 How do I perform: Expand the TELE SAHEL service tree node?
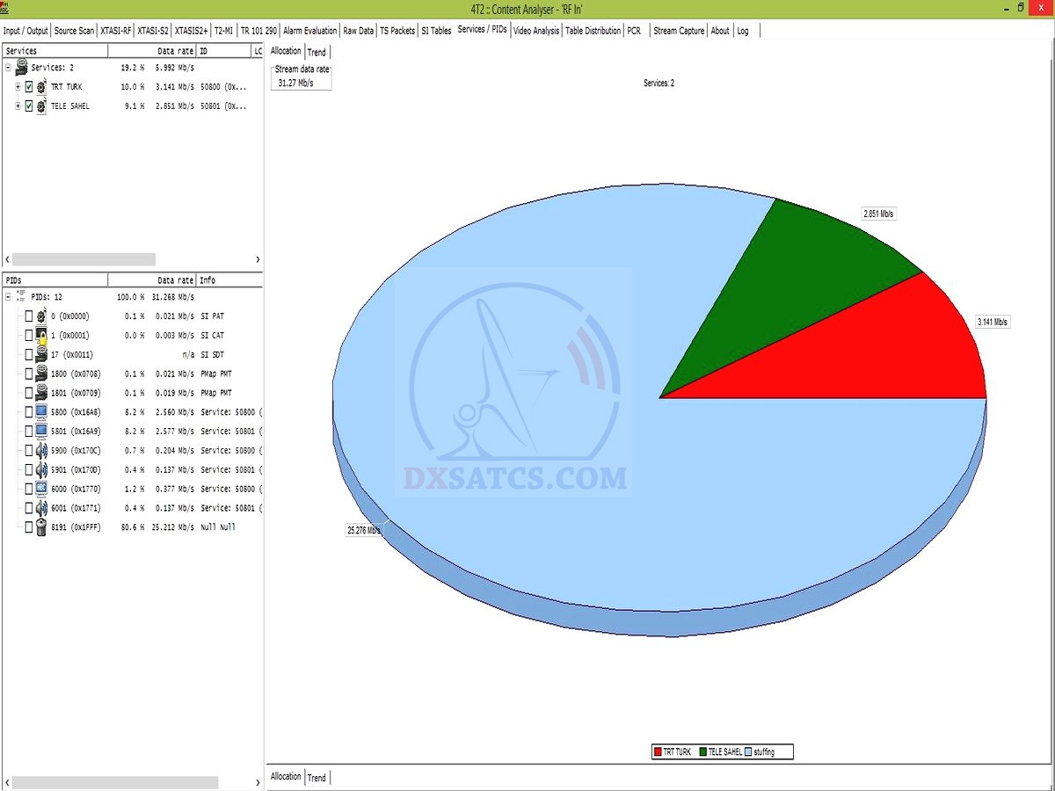tap(18, 106)
